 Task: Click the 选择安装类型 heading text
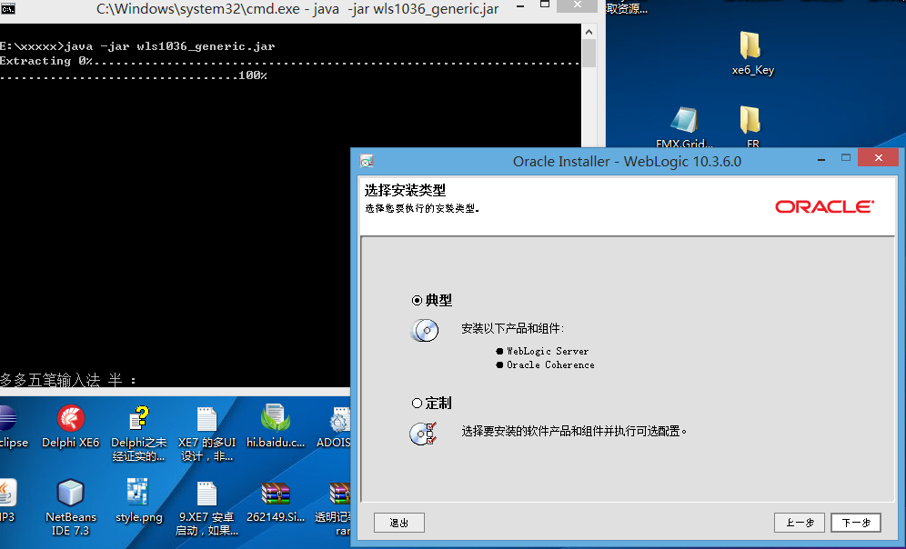pyautogui.click(x=405, y=191)
